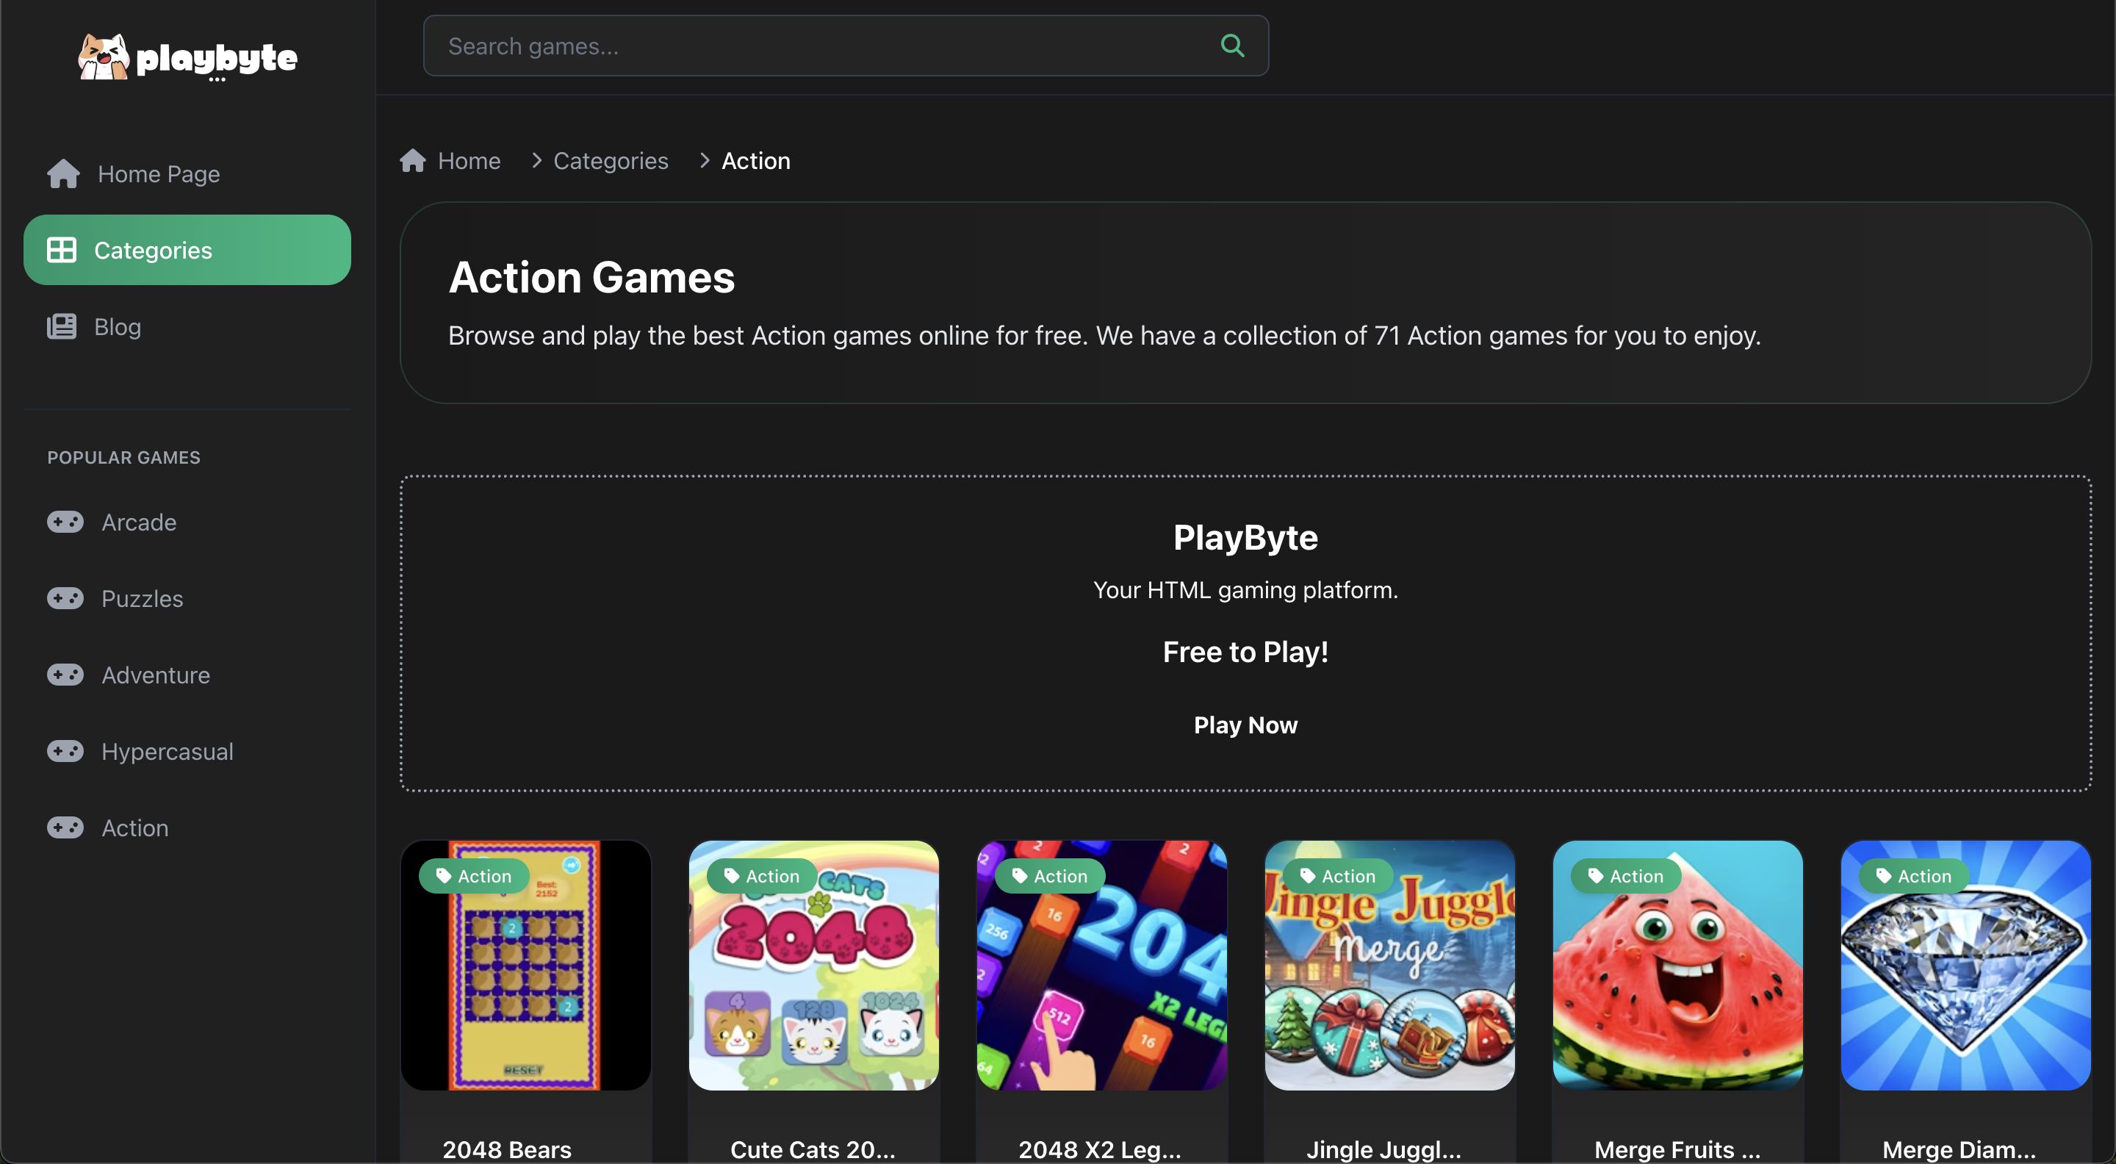
Task: Click the chevron before Categories breadcrumb
Action: pyautogui.click(x=536, y=160)
